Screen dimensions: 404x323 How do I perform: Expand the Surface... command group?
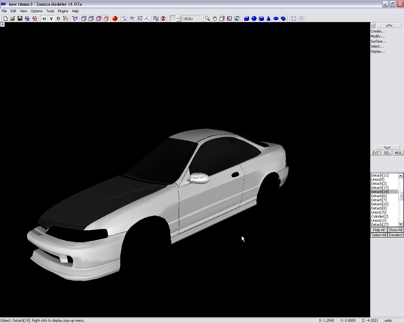click(378, 41)
